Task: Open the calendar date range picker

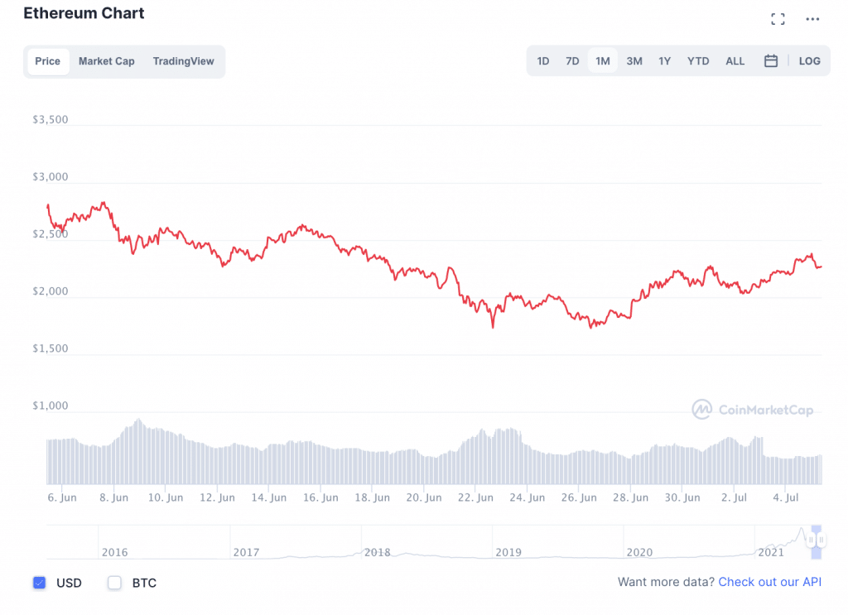Action: (771, 61)
